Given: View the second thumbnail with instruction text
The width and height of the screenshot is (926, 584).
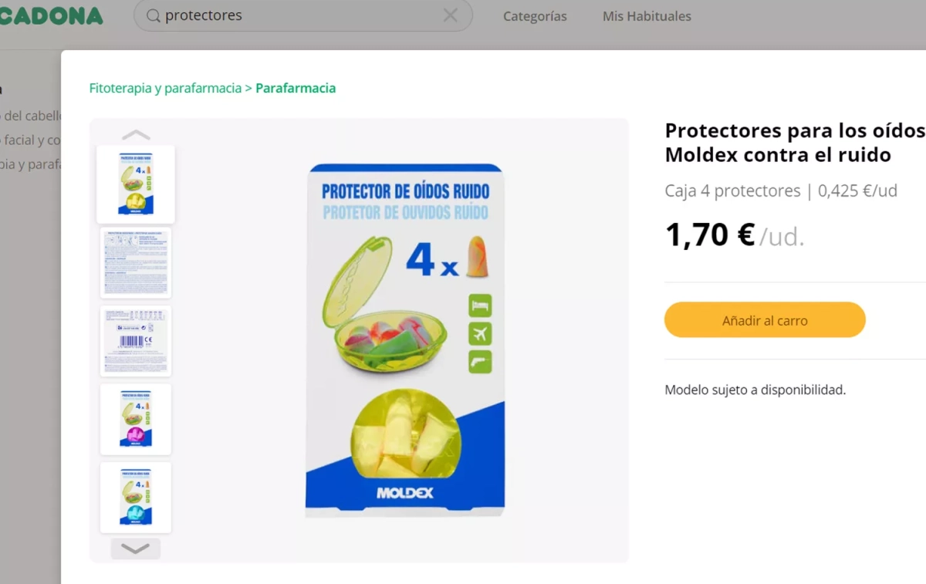Looking at the screenshot, I should click(x=136, y=262).
